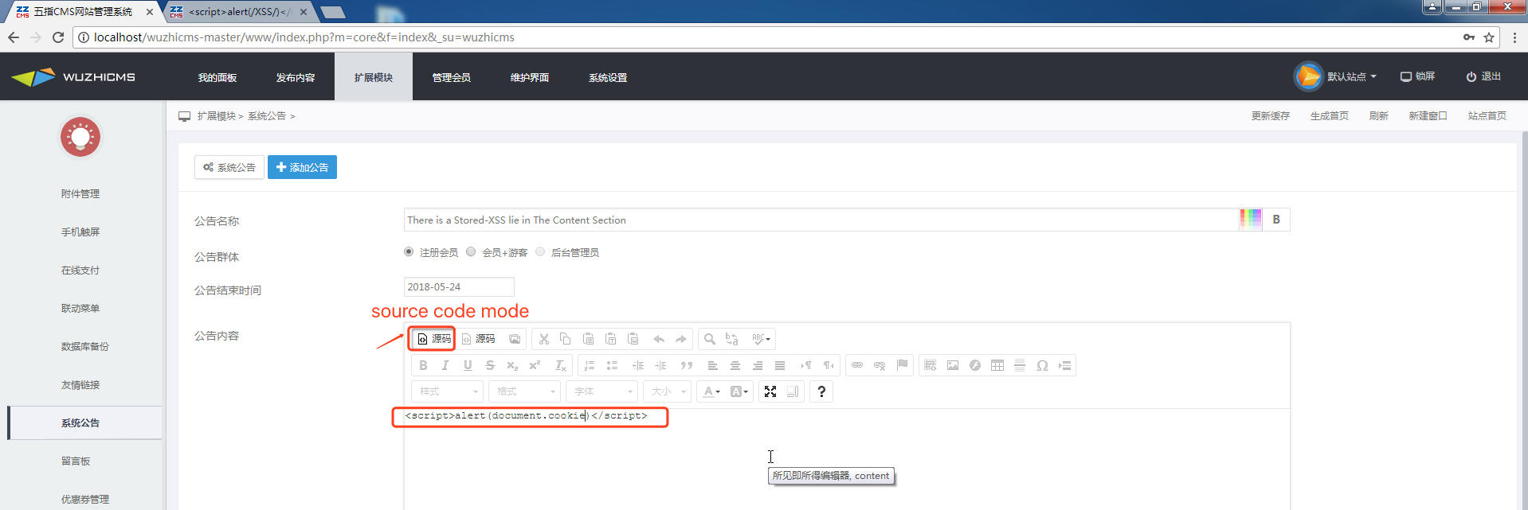Click the 退出 logout link

point(1483,76)
